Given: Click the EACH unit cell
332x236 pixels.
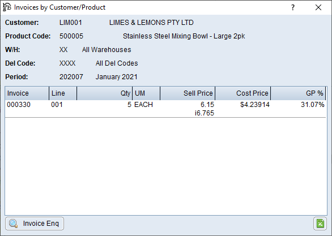Looking at the screenshot, I should tap(143, 105).
